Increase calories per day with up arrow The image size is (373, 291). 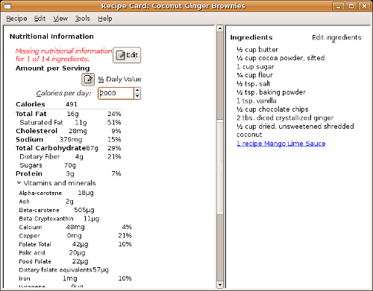137,90
